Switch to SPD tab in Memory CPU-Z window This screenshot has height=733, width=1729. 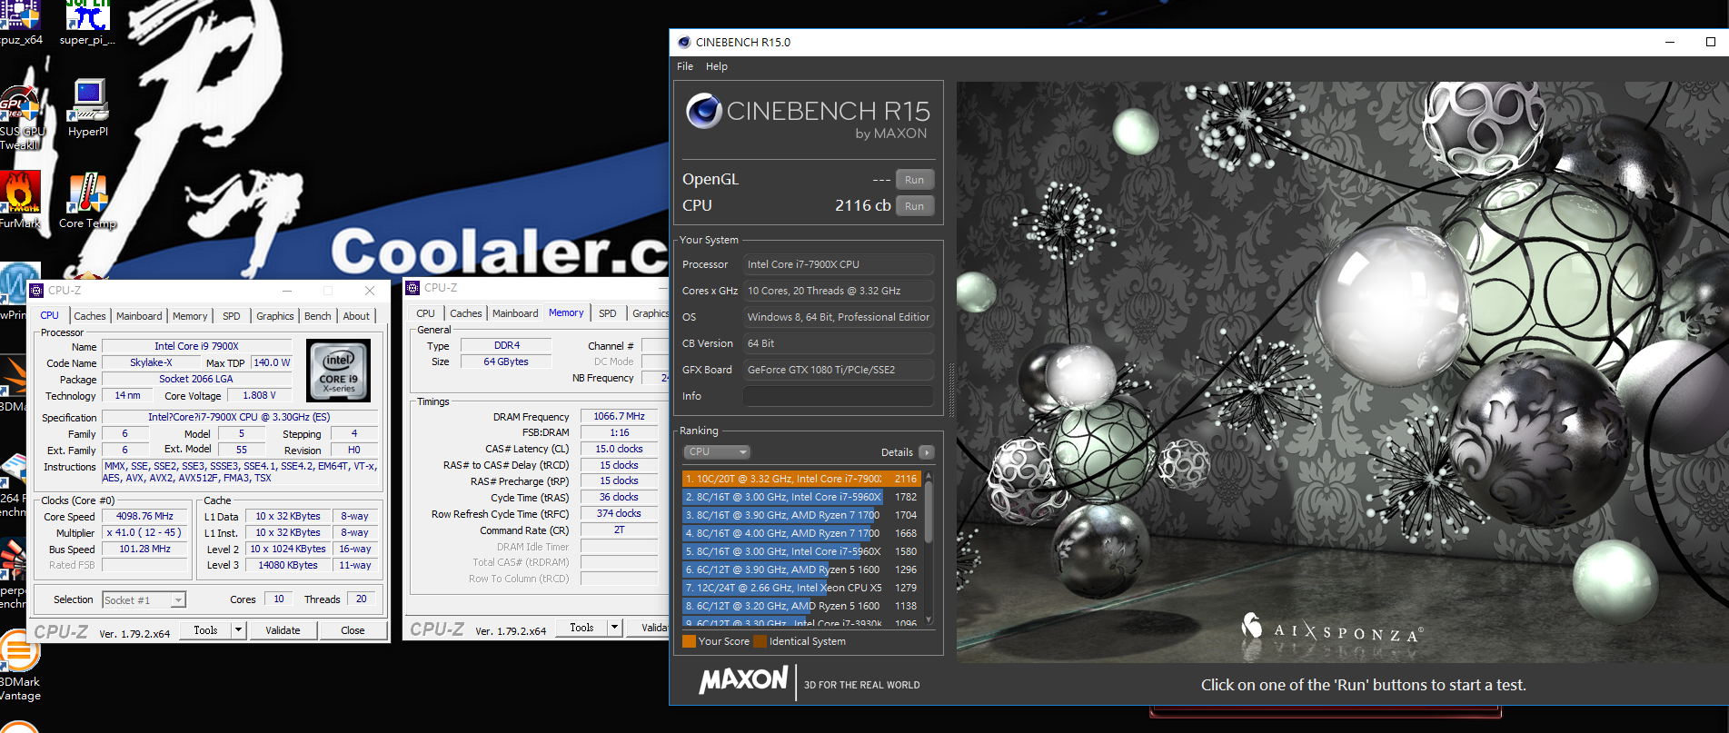[608, 313]
